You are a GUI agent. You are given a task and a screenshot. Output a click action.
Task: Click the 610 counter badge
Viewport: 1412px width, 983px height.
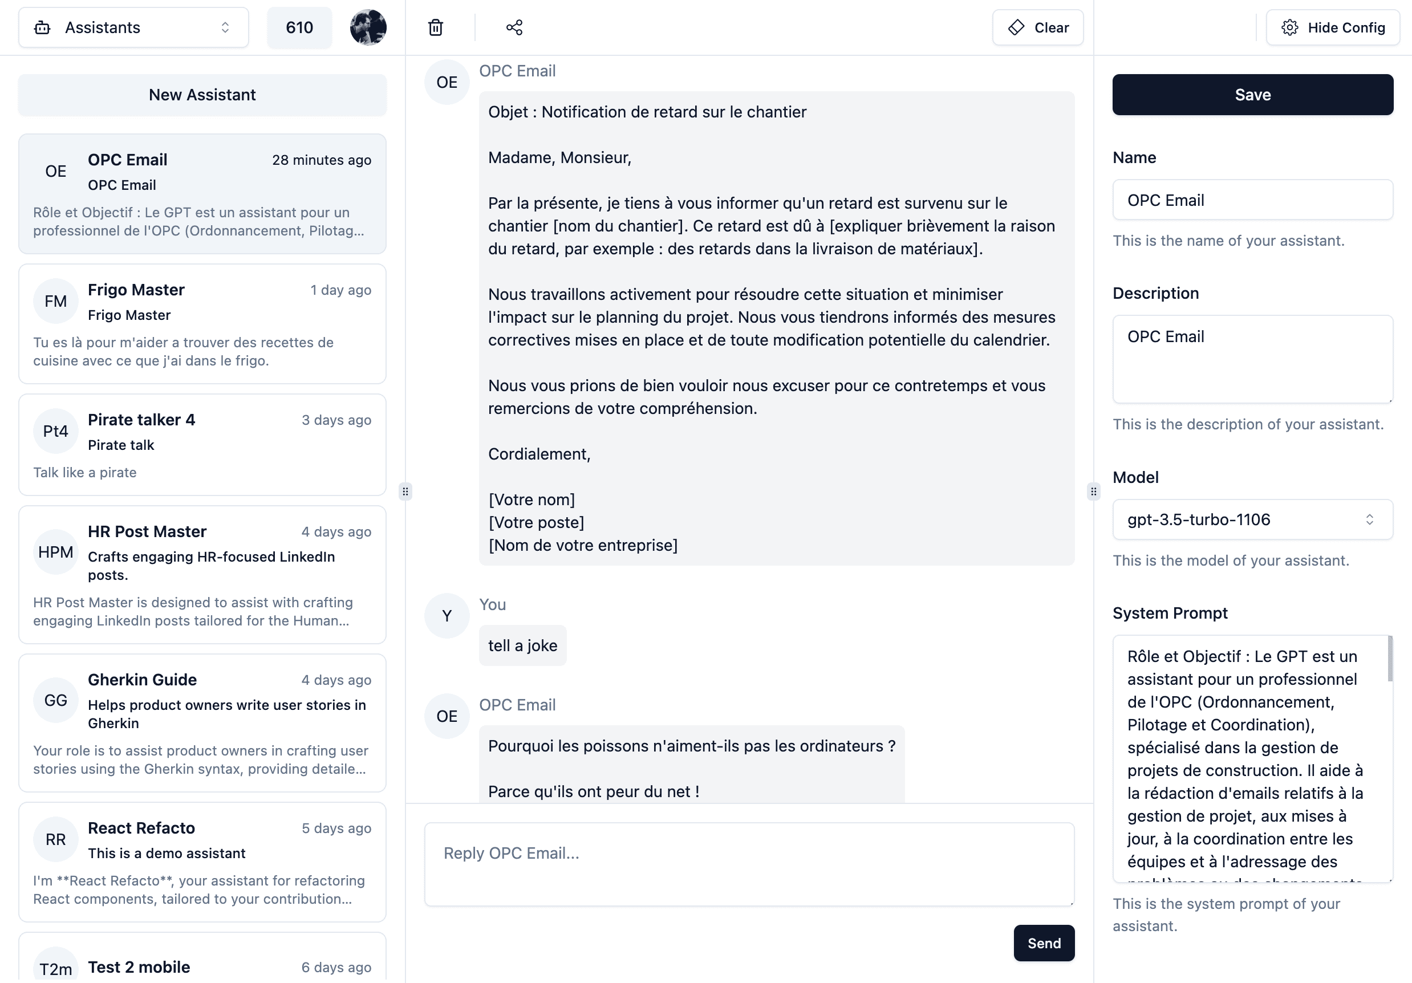pyautogui.click(x=299, y=28)
